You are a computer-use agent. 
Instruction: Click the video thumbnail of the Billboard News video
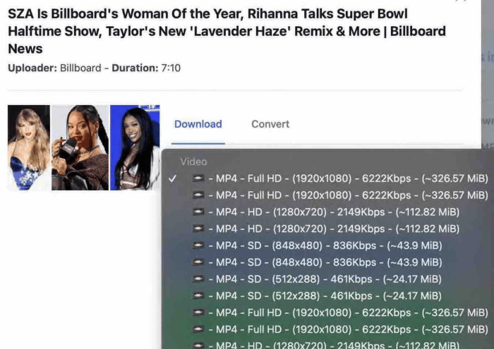click(x=83, y=147)
